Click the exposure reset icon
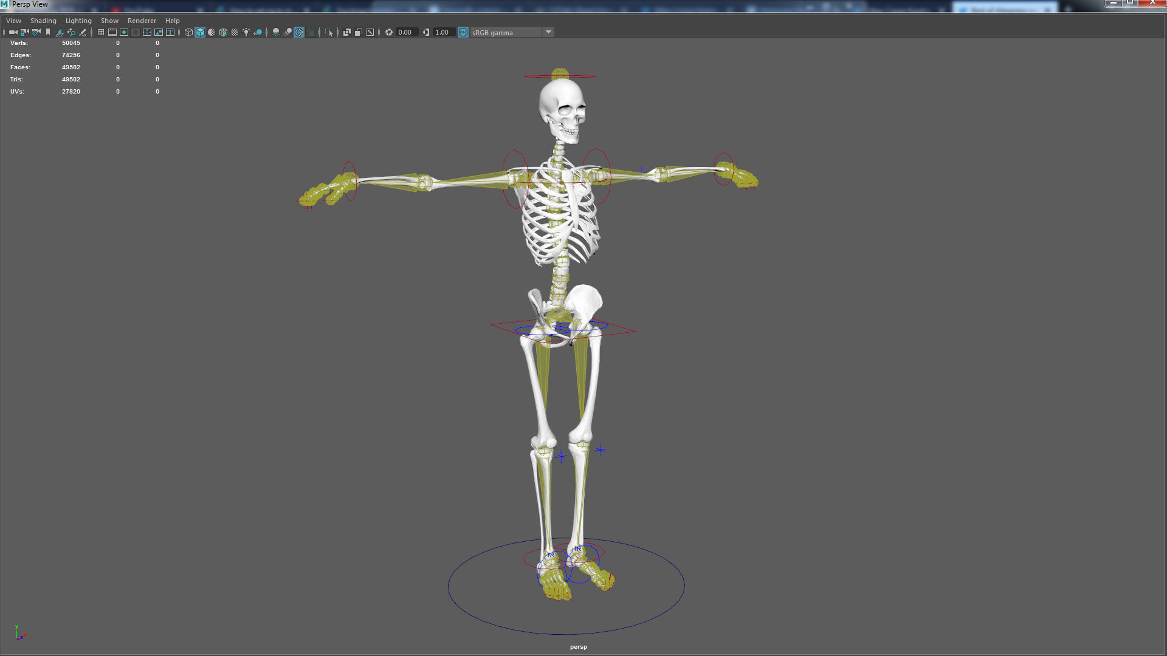Image resolution: width=1167 pixels, height=656 pixels. pos(389,32)
